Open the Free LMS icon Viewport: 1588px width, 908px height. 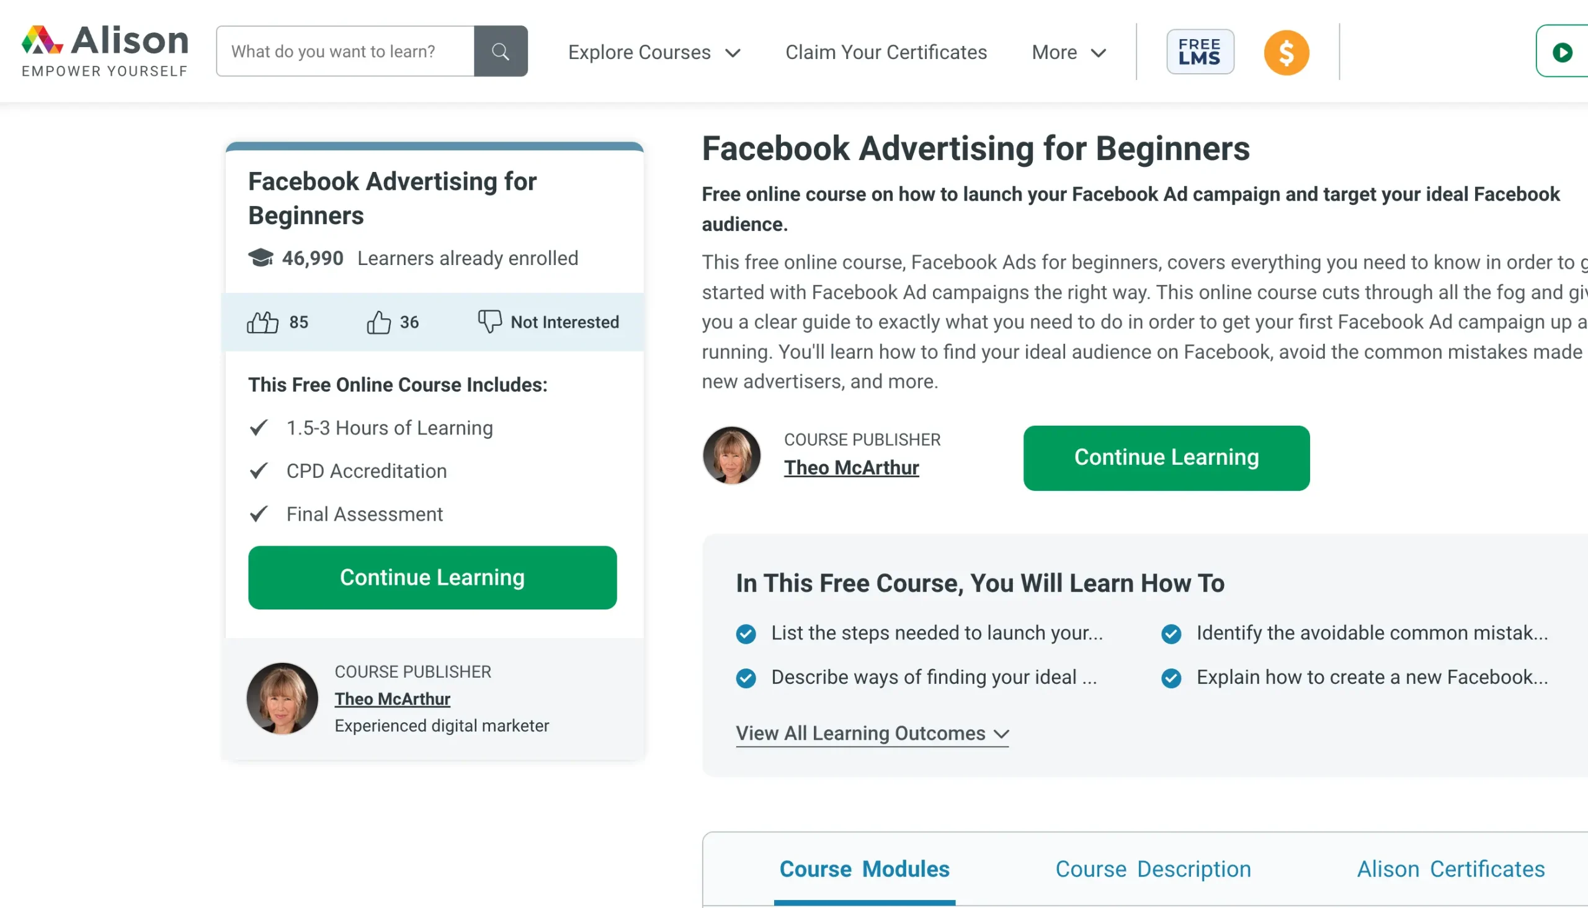click(x=1200, y=52)
